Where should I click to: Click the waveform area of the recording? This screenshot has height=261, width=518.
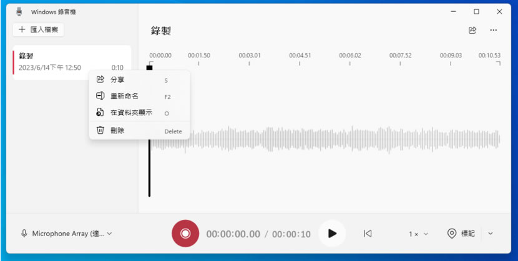click(x=325, y=140)
